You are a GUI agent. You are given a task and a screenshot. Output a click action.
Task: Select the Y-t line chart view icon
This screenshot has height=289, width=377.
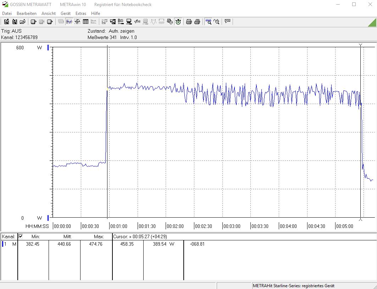pyautogui.click(x=69, y=22)
